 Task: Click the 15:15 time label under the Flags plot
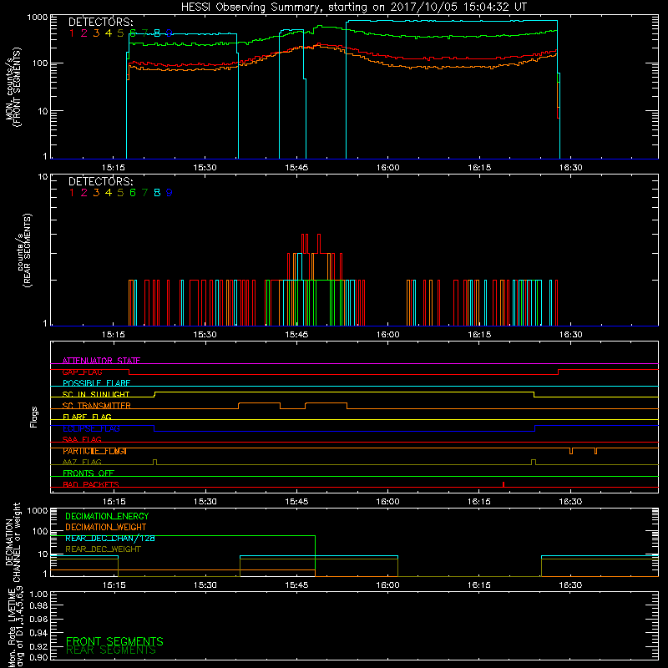pos(114,502)
